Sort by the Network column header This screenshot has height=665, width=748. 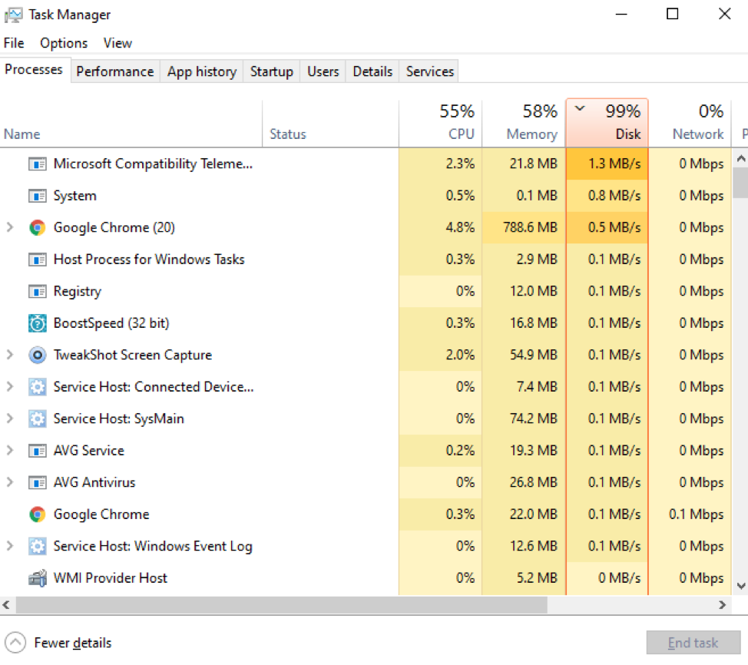click(x=690, y=124)
